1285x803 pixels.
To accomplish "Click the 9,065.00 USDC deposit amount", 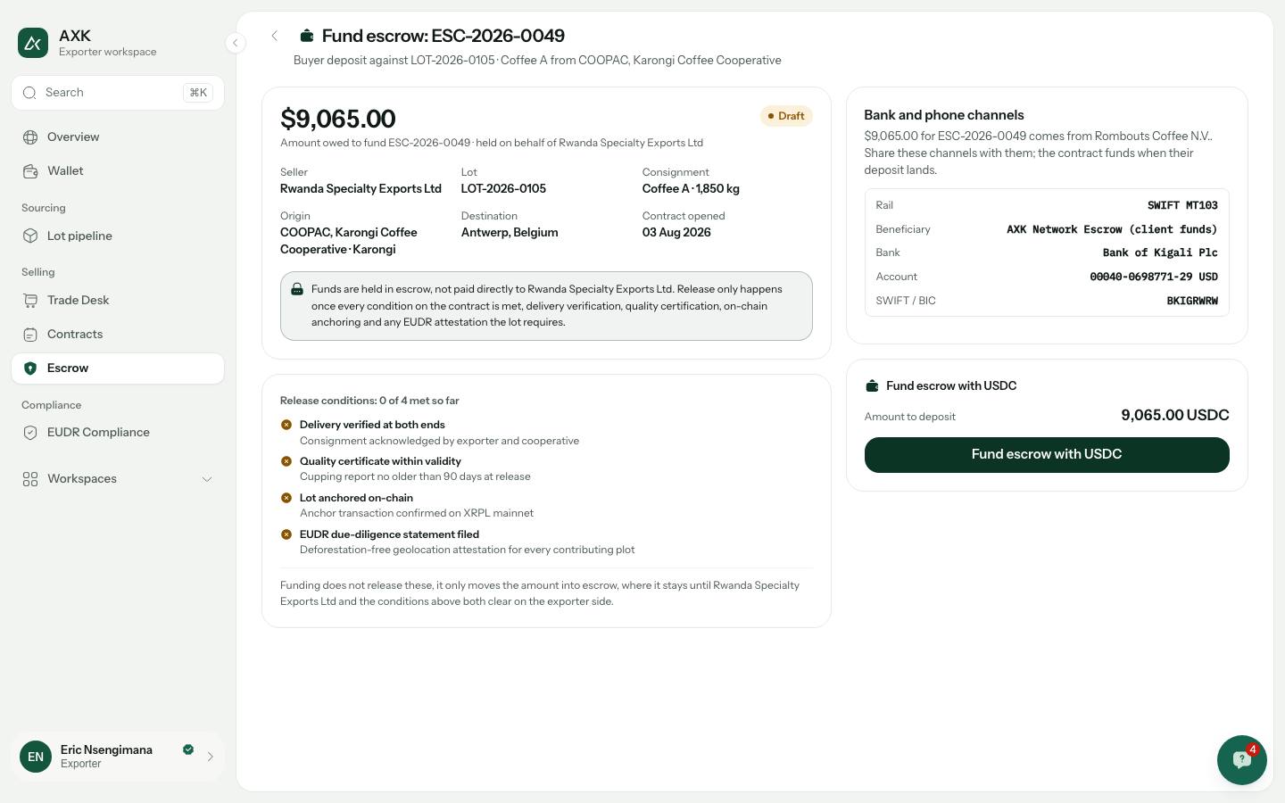I will point(1175,416).
